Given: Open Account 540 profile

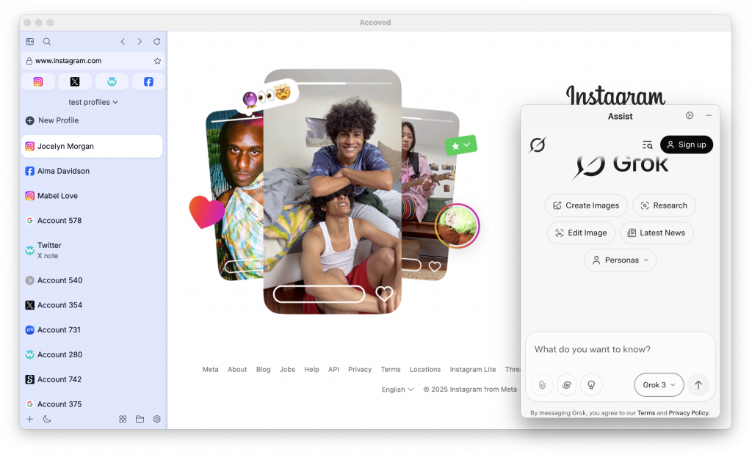Looking at the screenshot, I should click(92, 280).
